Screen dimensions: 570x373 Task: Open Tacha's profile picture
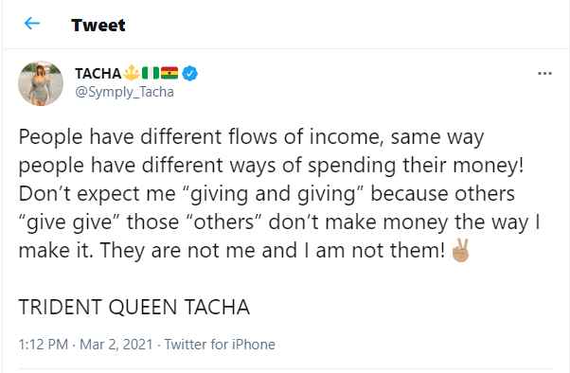(41, 83)
